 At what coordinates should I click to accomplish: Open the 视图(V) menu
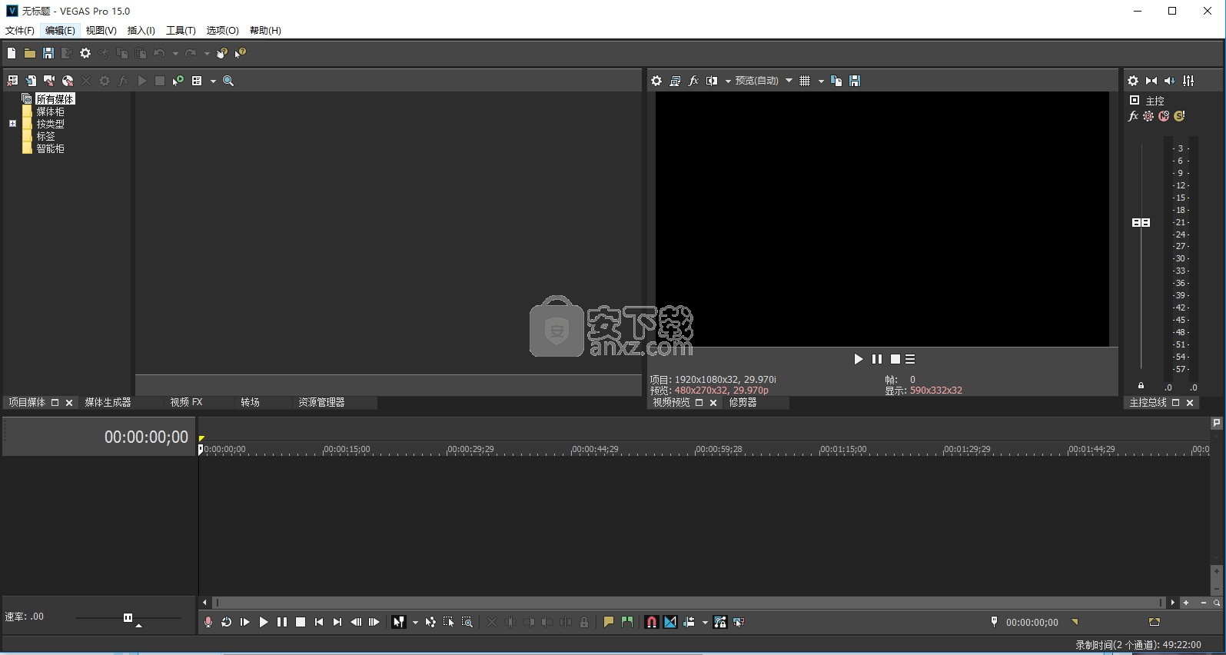coord(101,31)
